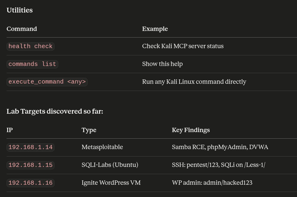Click the Utilities heading
Screen dimensions: 297x197
(20, 10)
